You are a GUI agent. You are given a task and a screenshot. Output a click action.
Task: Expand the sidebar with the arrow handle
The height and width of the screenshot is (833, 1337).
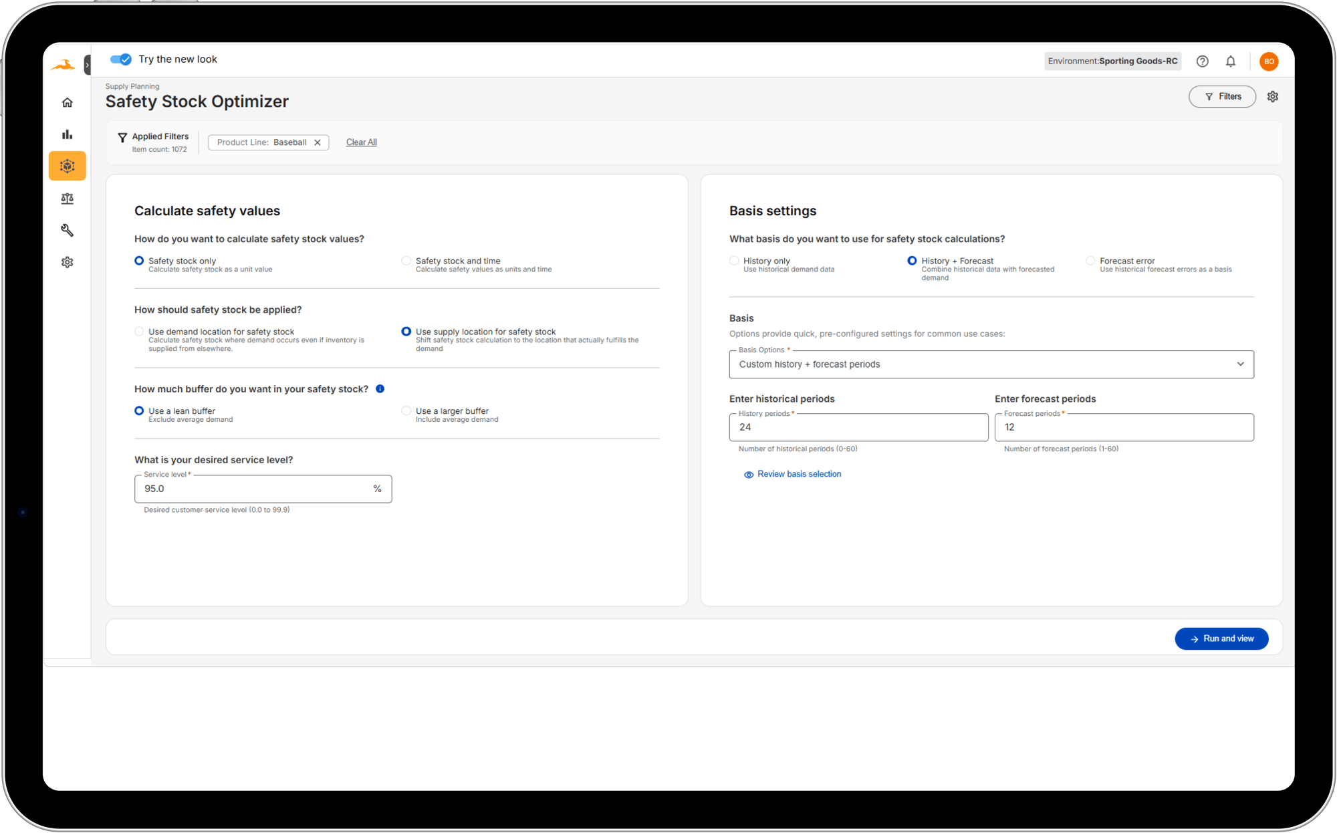click(x=87, y=65)
